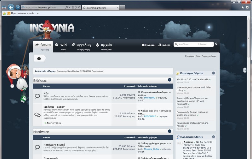
Task: Open last post Ακόμα και στο Hollywood κατ...
Action: (155, 112)
